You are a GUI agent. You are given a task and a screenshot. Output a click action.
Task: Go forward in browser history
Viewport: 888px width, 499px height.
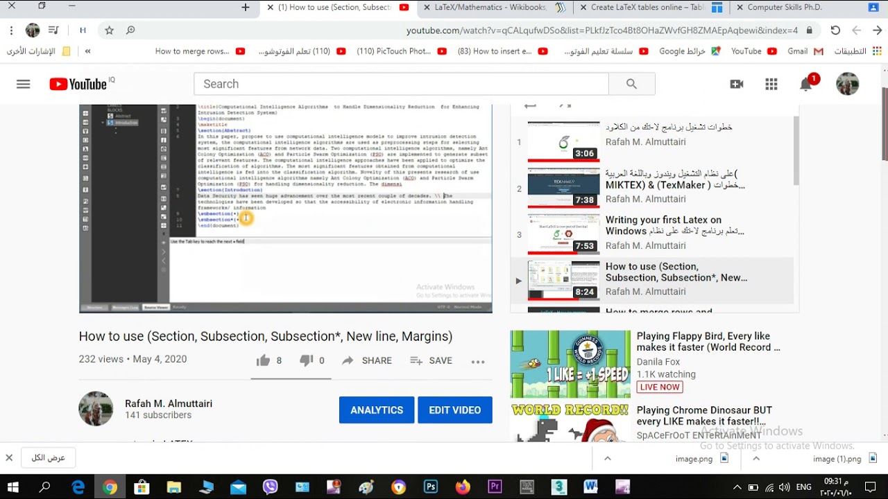coord(856,30)
